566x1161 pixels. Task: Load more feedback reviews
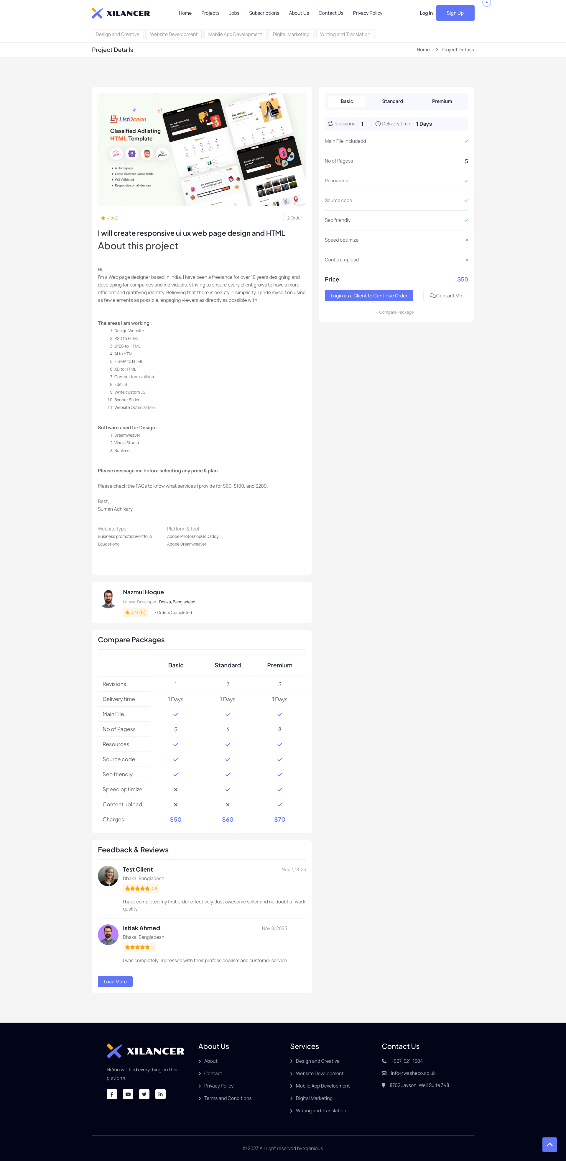click(x=115, y=982)
